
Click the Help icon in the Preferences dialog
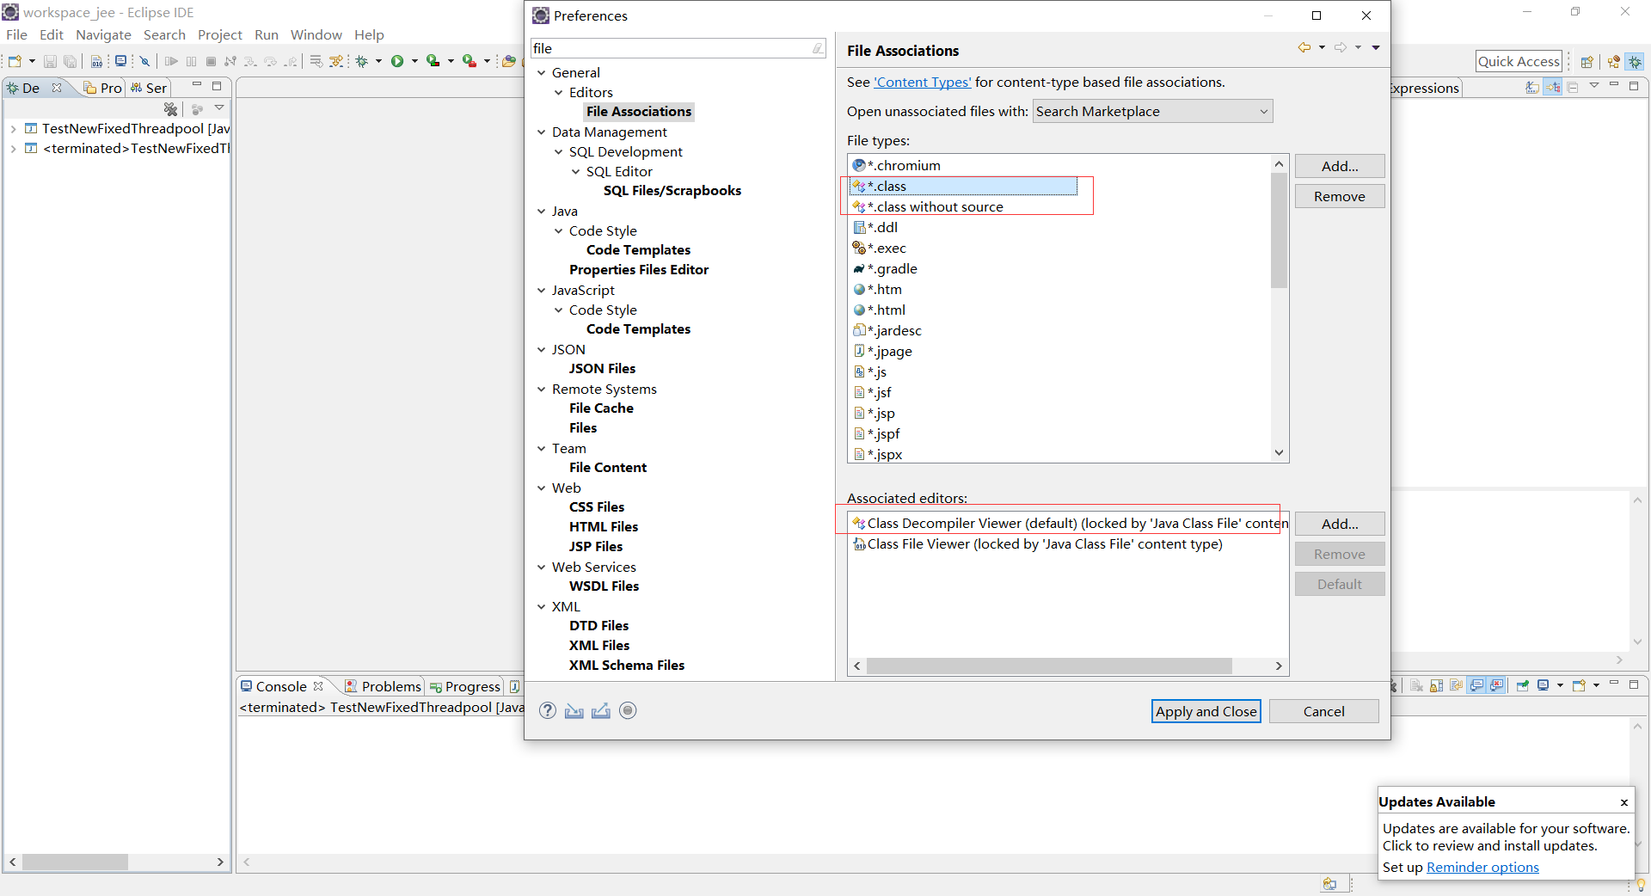tap(548, 710)
